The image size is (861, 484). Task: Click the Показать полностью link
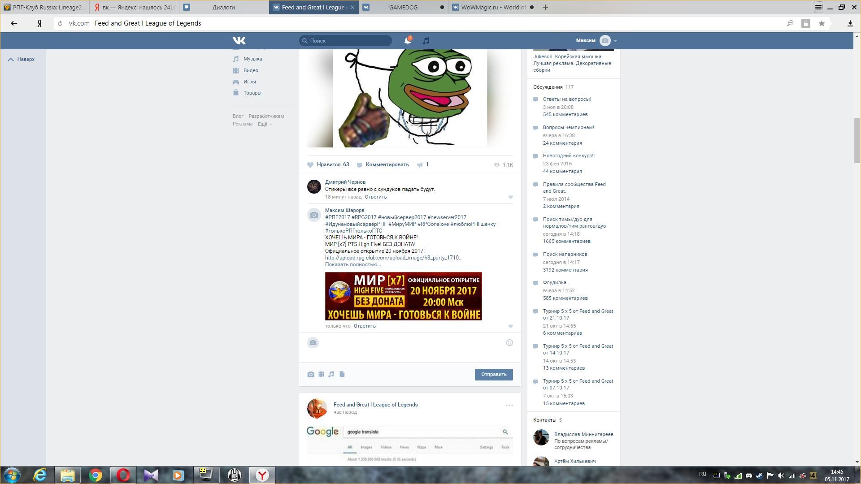click(x=352, y=264)
